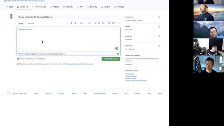224x126 pixels.
Task: Open Contributing under Helpful resources
Action: [x=130, y=74]
